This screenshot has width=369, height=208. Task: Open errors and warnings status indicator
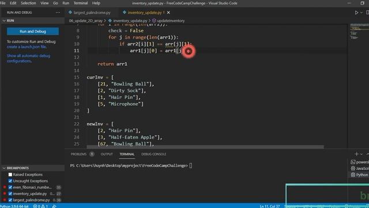click(40, 206)
